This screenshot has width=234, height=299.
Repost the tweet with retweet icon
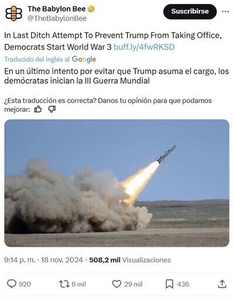pos(64,284)
